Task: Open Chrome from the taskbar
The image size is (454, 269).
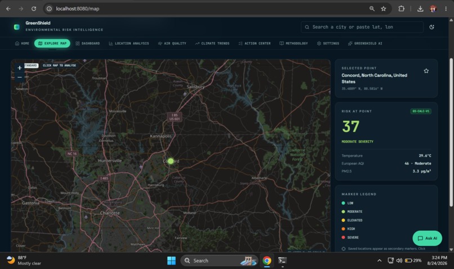Action: [267, 261]
